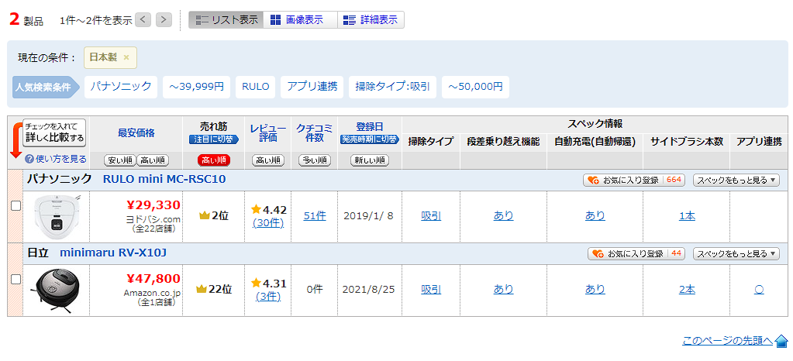Toggle 売れ筋 to 注目 ranking
The image size is (793, 361).
point(214,139)
